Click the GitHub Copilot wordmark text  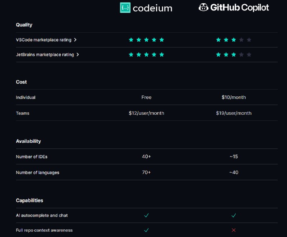tap(240, 8)
